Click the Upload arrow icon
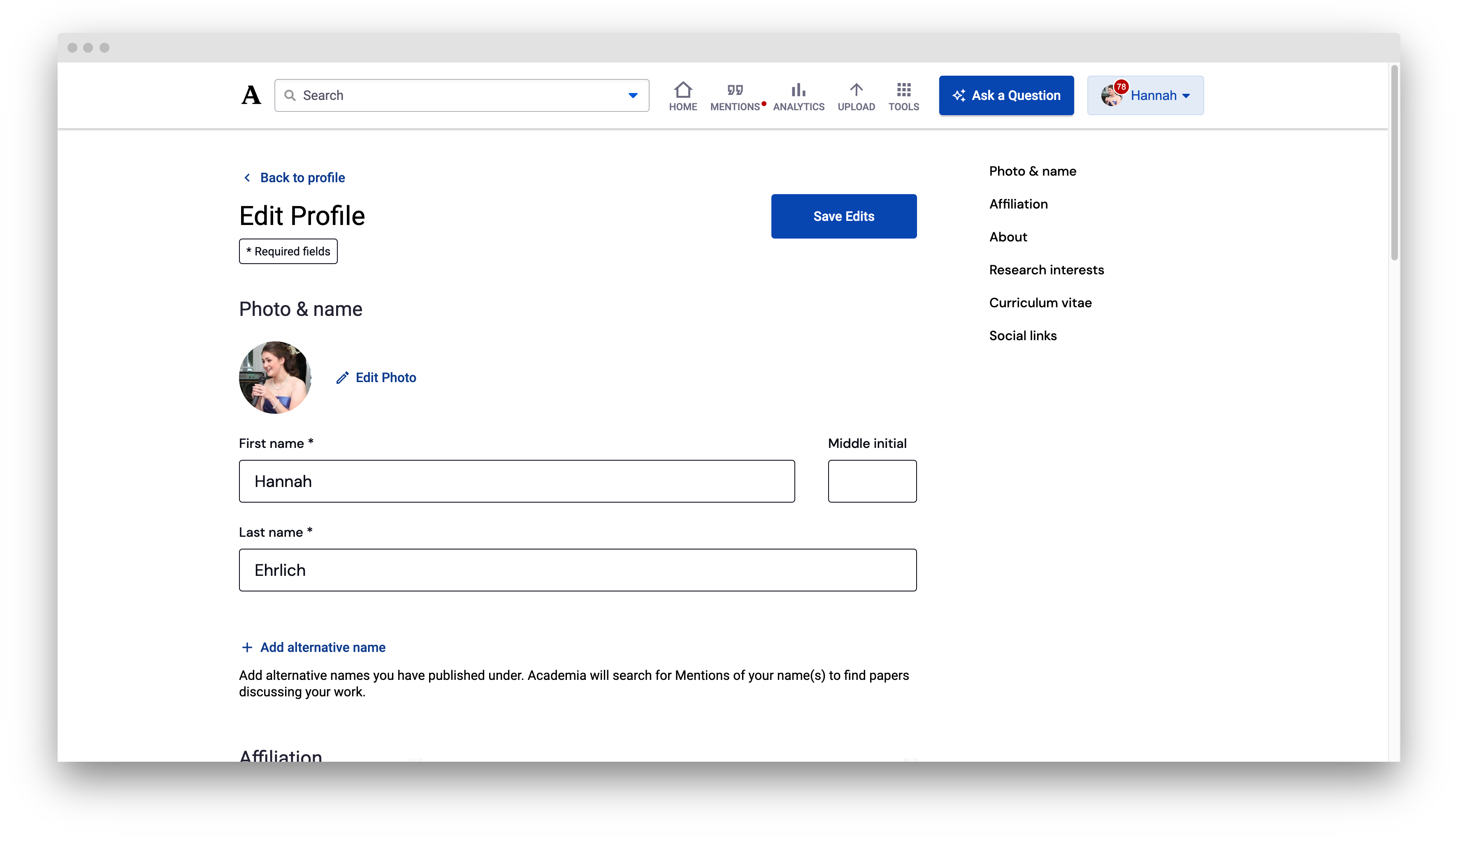 pyautogui.click(x=856, y=90)
